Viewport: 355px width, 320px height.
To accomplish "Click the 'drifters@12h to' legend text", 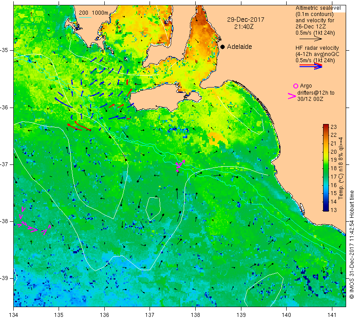I will 316,93.
